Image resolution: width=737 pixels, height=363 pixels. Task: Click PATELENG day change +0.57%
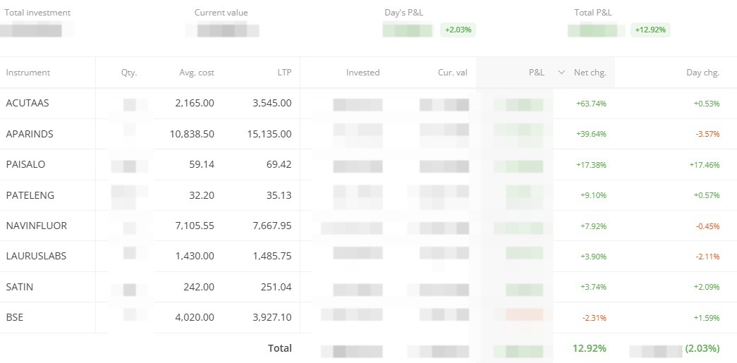[707, 195]
